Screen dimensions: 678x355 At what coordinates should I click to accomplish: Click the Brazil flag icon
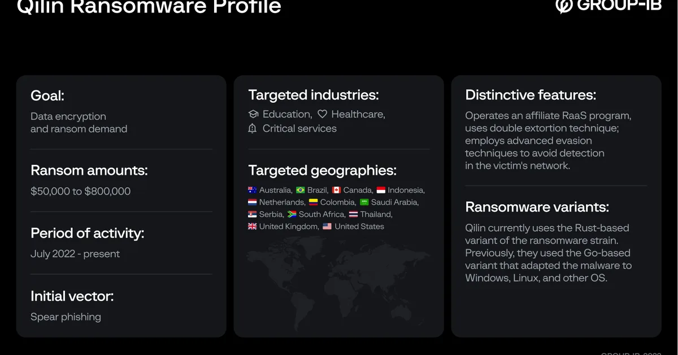(299, 189)
